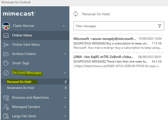The width and height of the screenshot is (168, 120).
Task: Click the On Hold Messages blocked-circle icon
Action: pos(6,73)
